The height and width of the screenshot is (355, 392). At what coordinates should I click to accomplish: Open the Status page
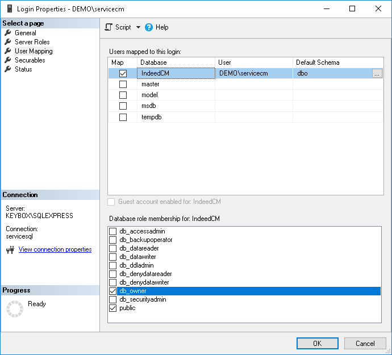23,69
